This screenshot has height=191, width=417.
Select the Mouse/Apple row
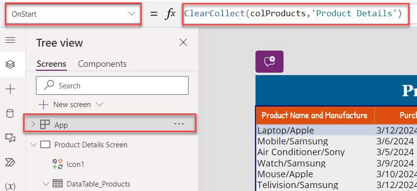285,174
